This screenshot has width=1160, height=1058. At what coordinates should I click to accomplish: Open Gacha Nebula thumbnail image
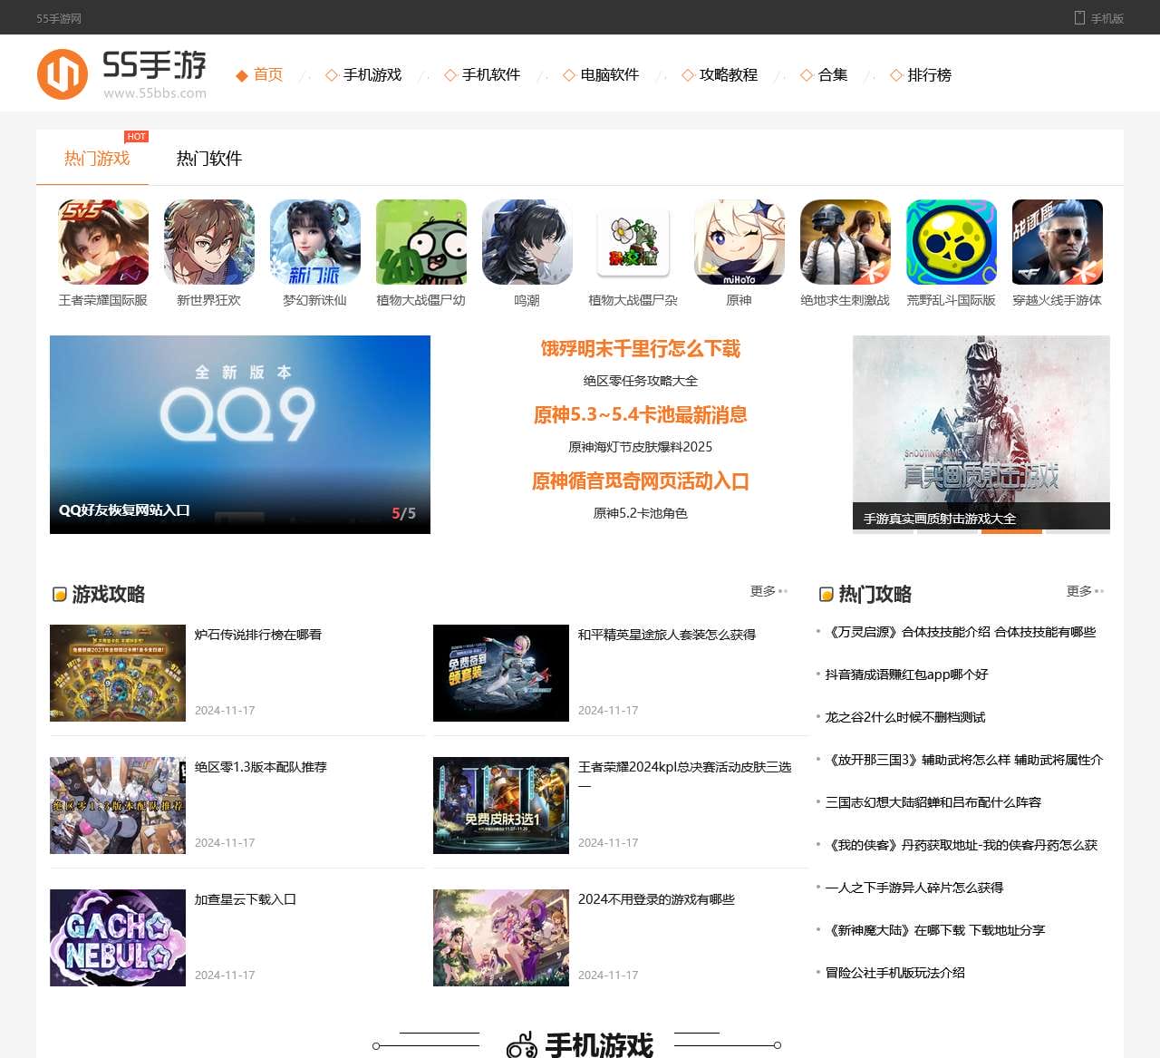[x=118, y=937]
